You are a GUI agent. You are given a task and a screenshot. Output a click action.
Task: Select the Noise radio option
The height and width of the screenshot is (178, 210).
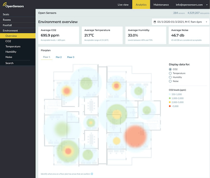170,81
